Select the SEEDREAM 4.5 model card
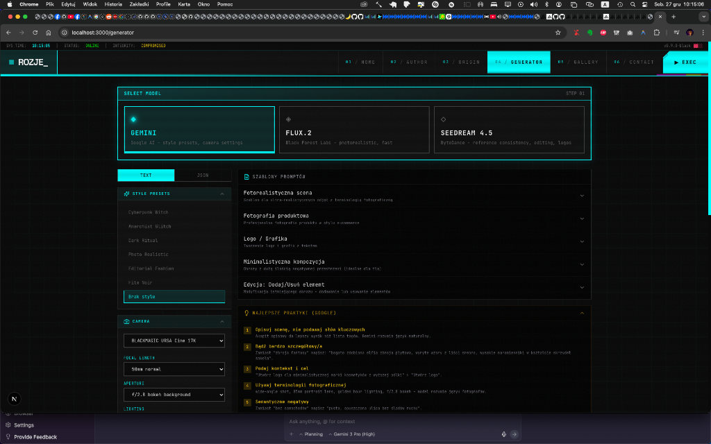The height and width of the screenshot is (444, 711). pos(509,129)
